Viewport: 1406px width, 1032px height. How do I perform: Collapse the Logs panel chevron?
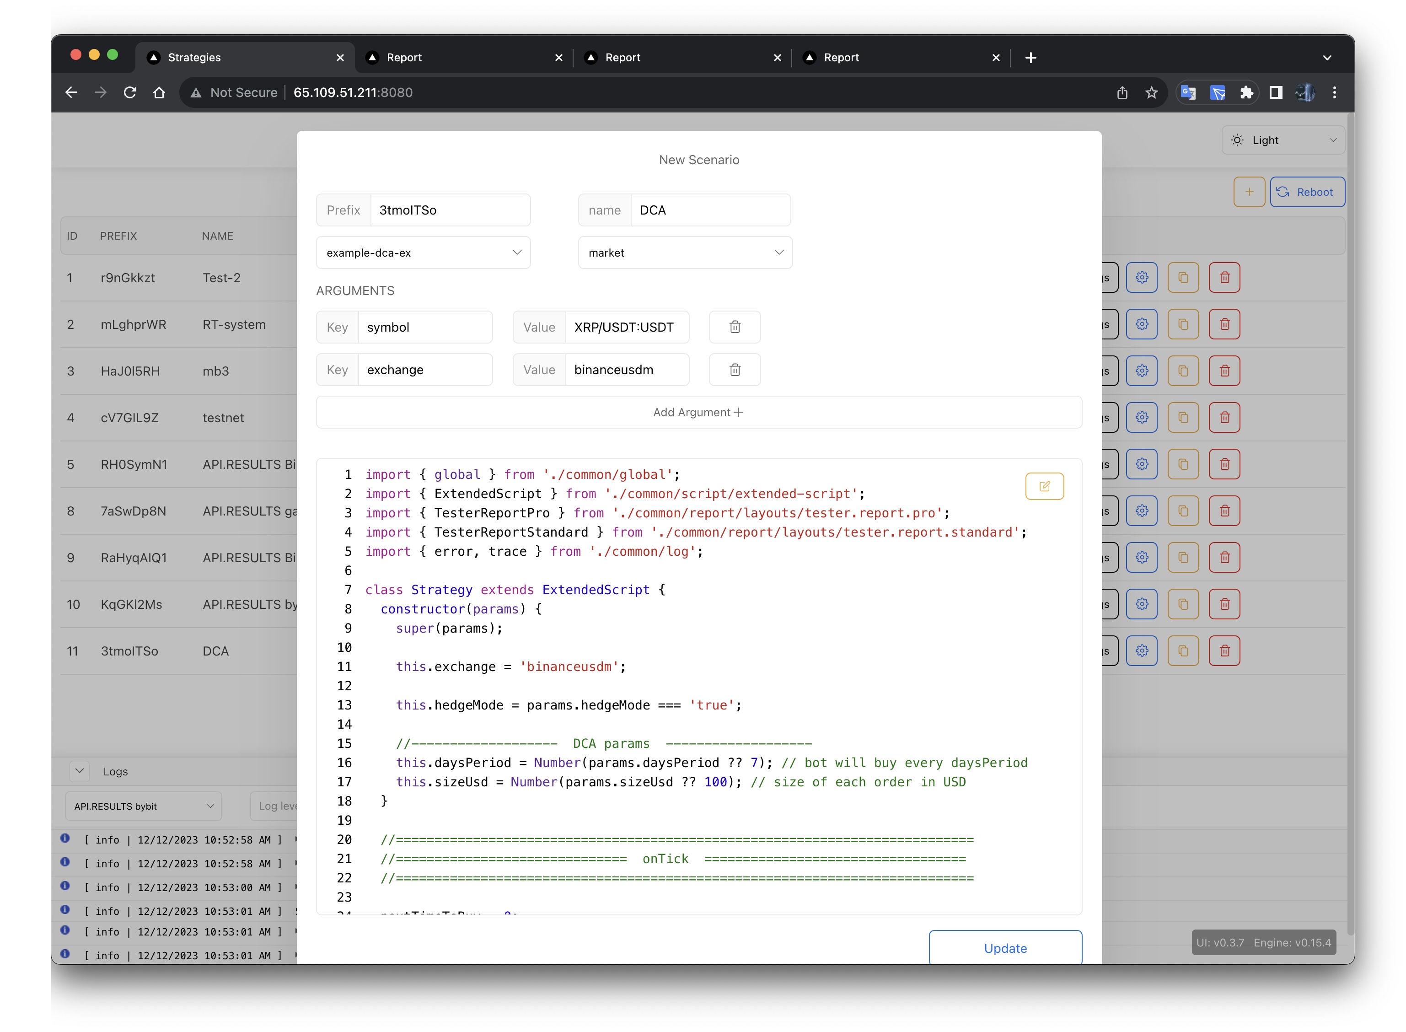click(79, 771)
